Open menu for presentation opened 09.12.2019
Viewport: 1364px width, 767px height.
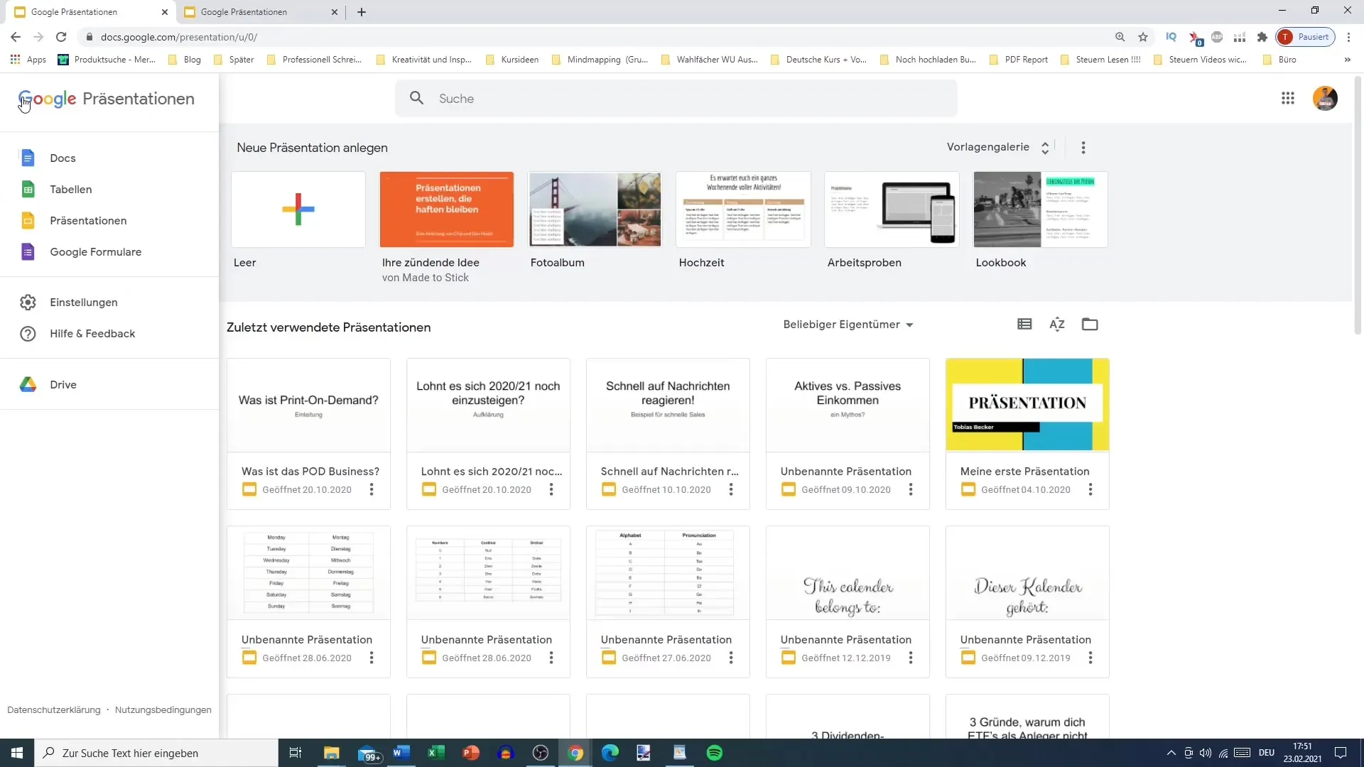point(1090,658)
